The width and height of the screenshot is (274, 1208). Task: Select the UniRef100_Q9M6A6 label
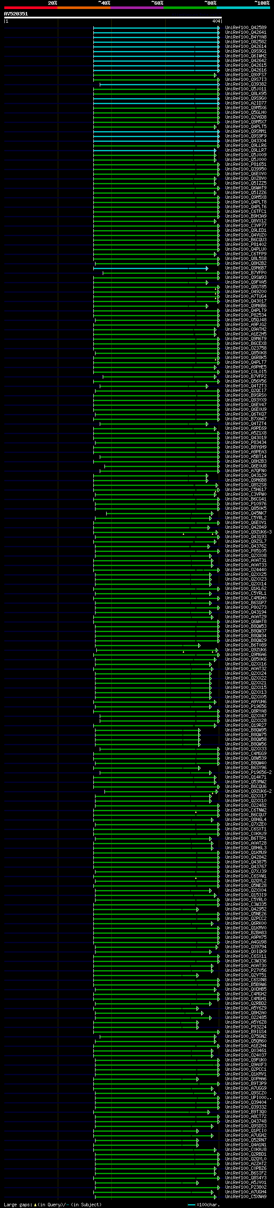pyautogui.click(x=246, y=655)
